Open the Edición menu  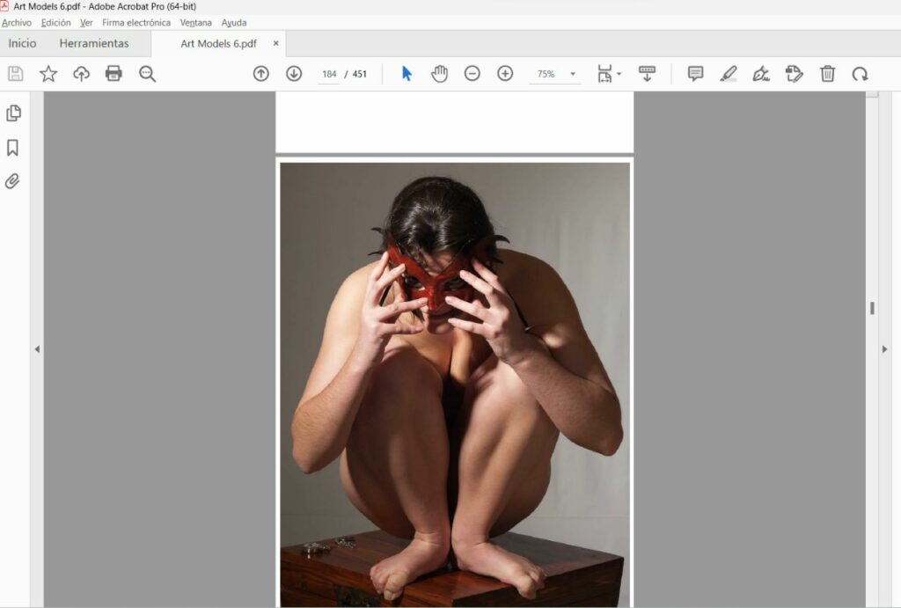[x=55, y=22]
